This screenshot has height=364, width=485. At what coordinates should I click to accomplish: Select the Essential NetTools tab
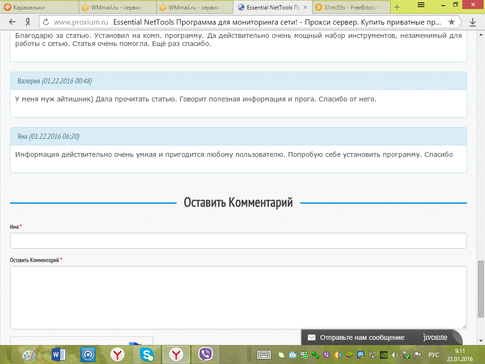point(269,7)
